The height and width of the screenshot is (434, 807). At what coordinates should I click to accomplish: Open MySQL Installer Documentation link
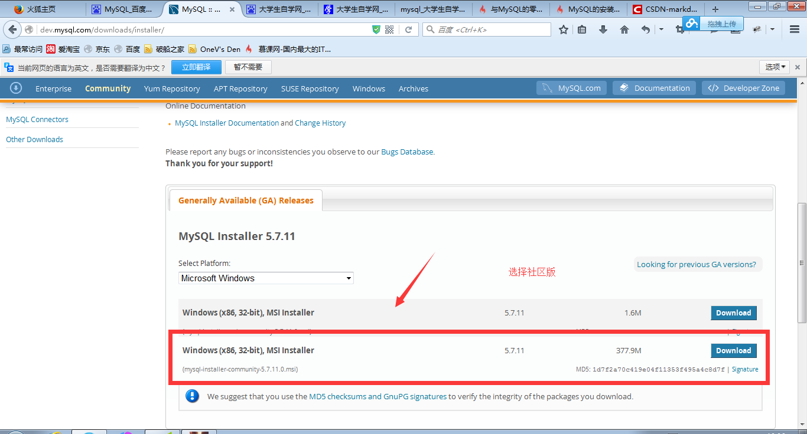[227, 123]
